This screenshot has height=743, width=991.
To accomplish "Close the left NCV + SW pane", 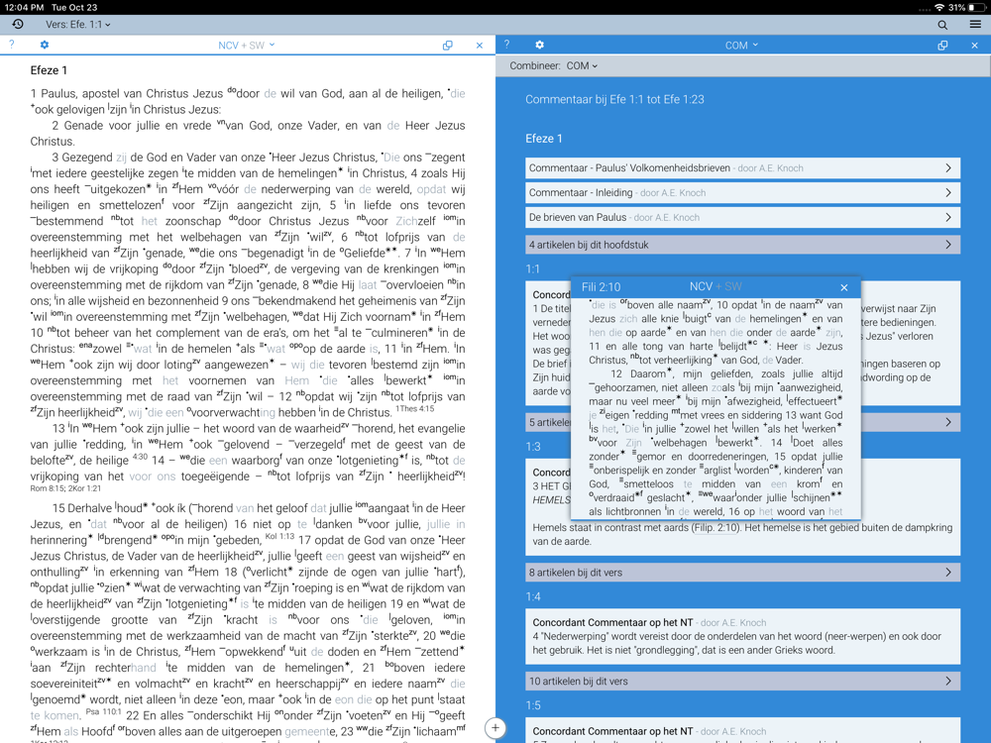I will [x=480, y=46].
